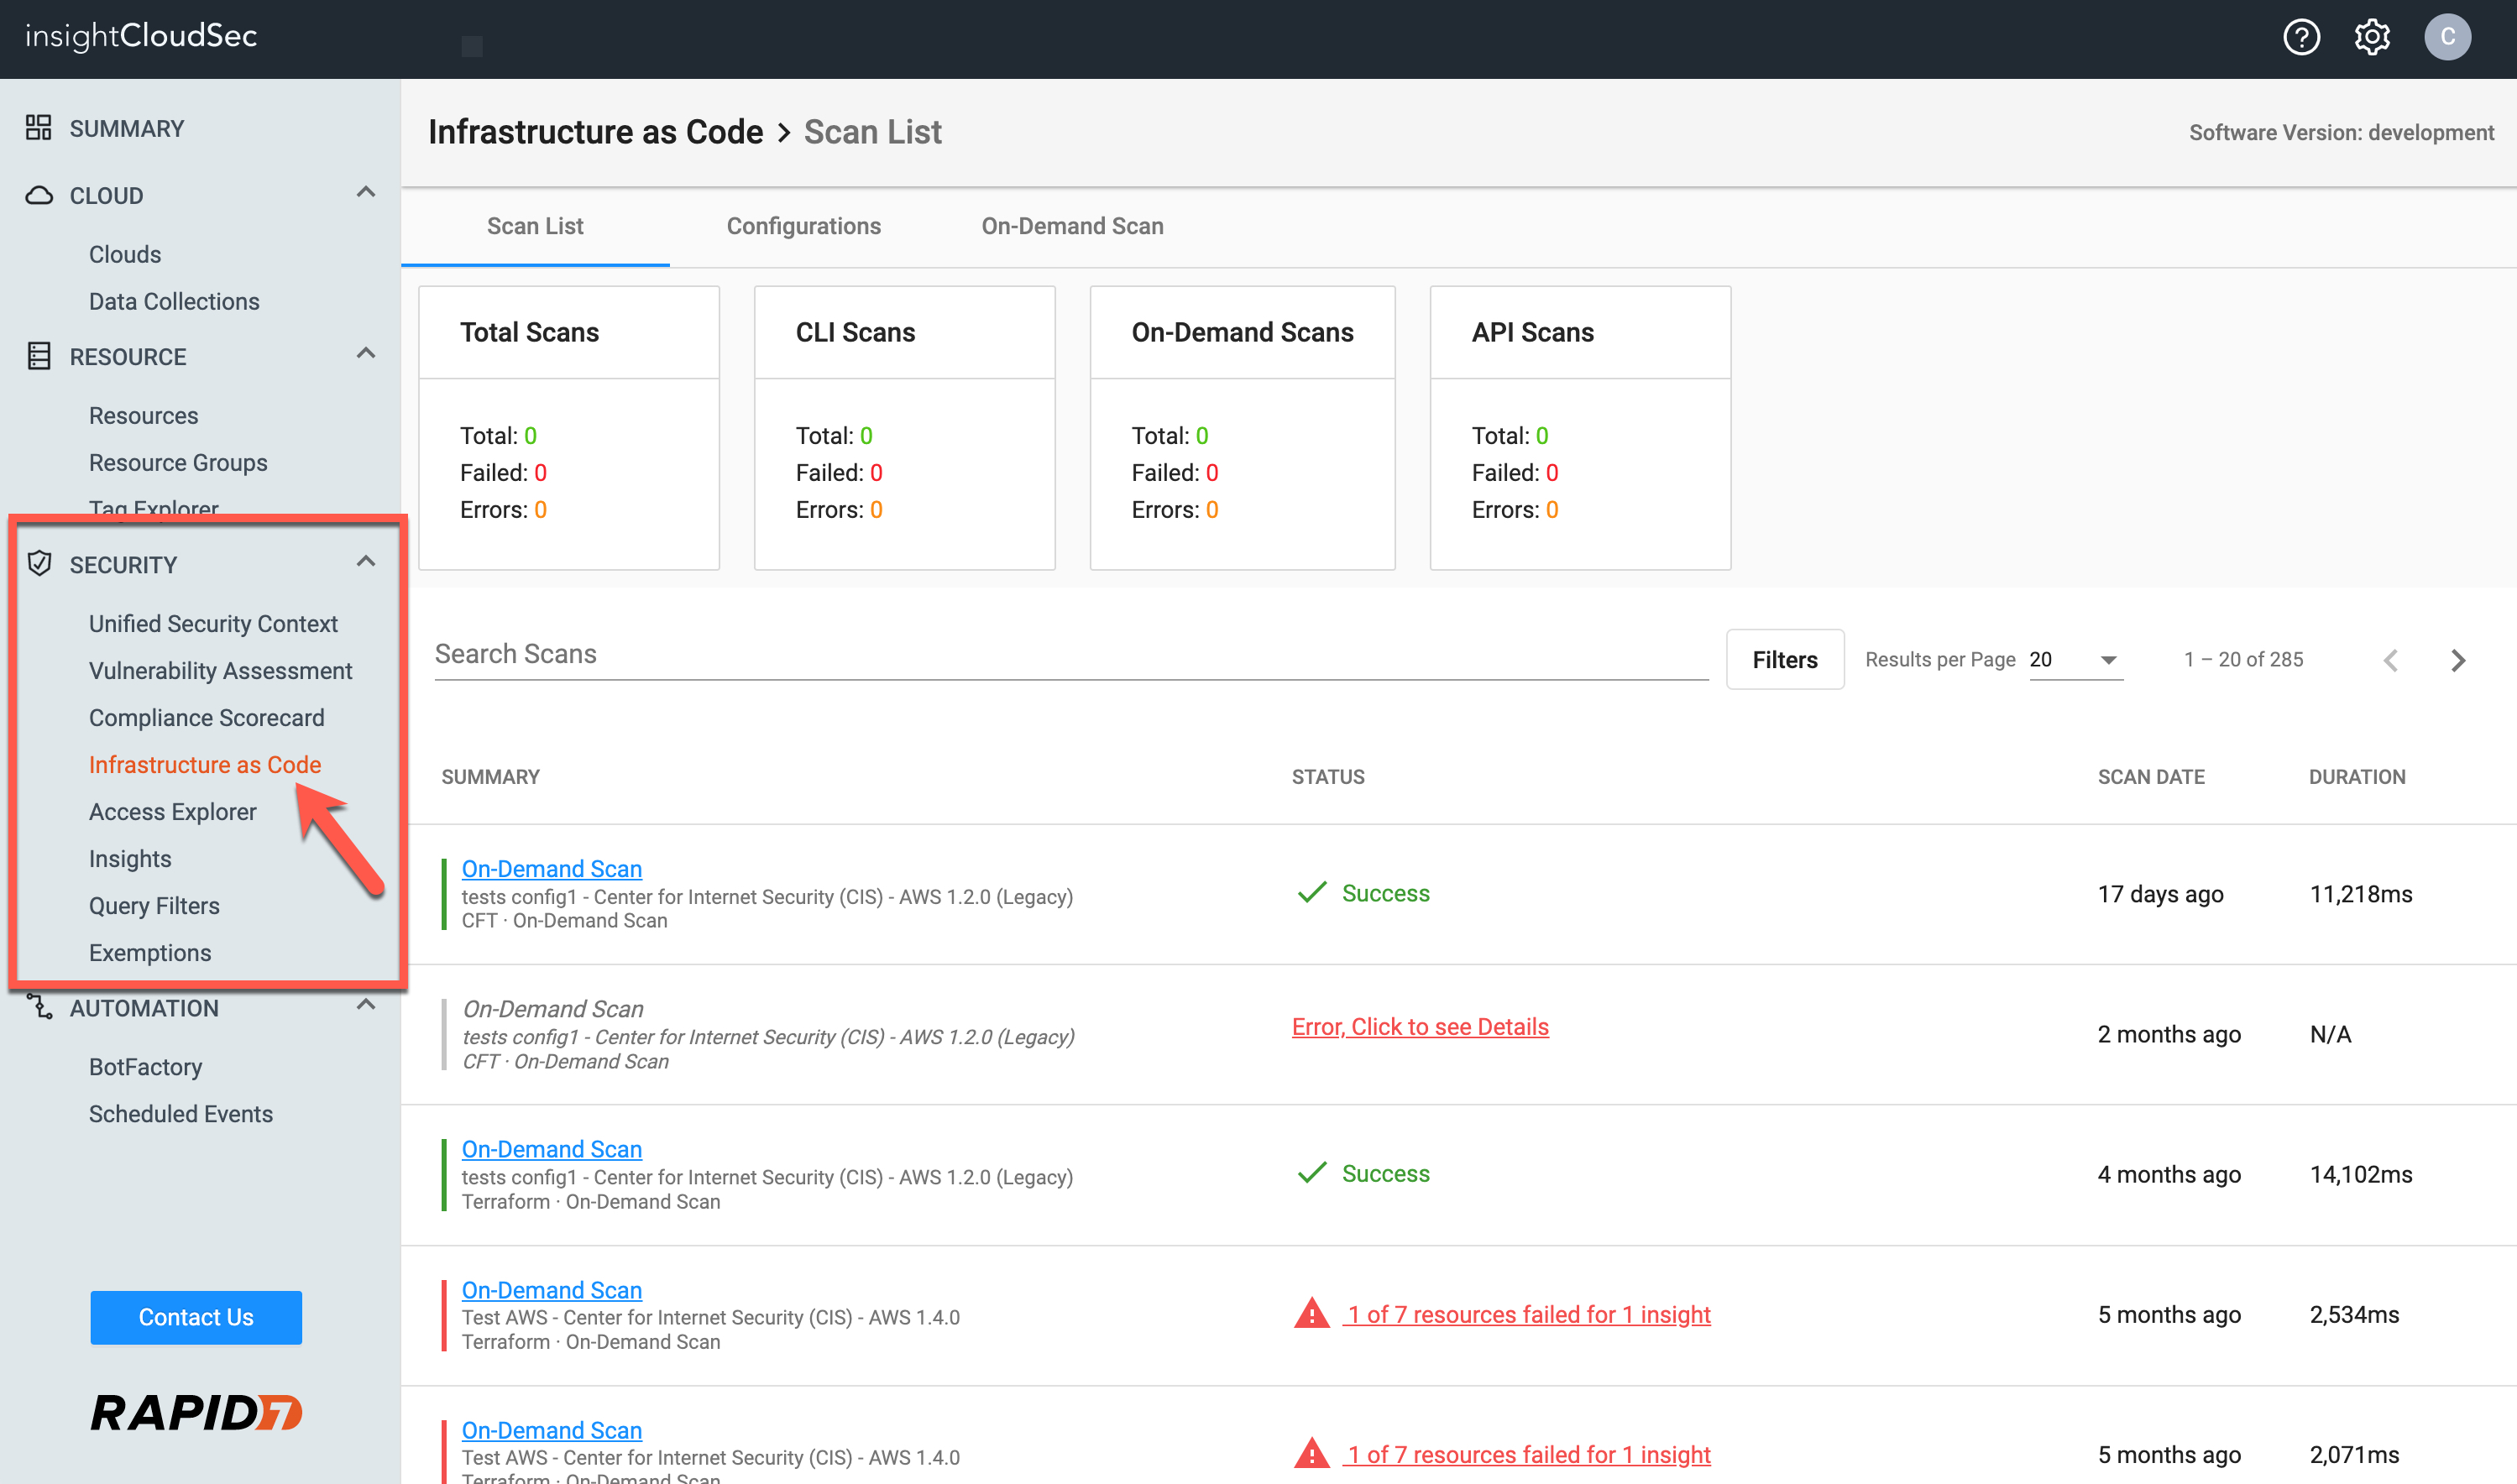The height and width of the screenshot is (1484, 2517).
Task: Go to next page of scans
Action: click(x=2458, y=660)
